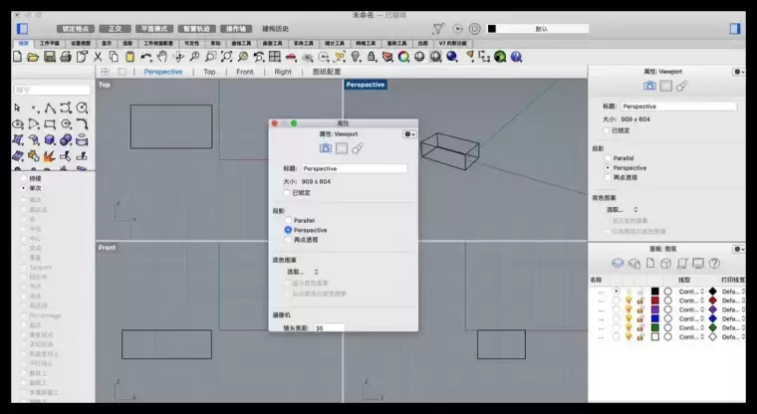Toggle the 操作轴 button
Screen dimensions: 757x414
(236, 29)
